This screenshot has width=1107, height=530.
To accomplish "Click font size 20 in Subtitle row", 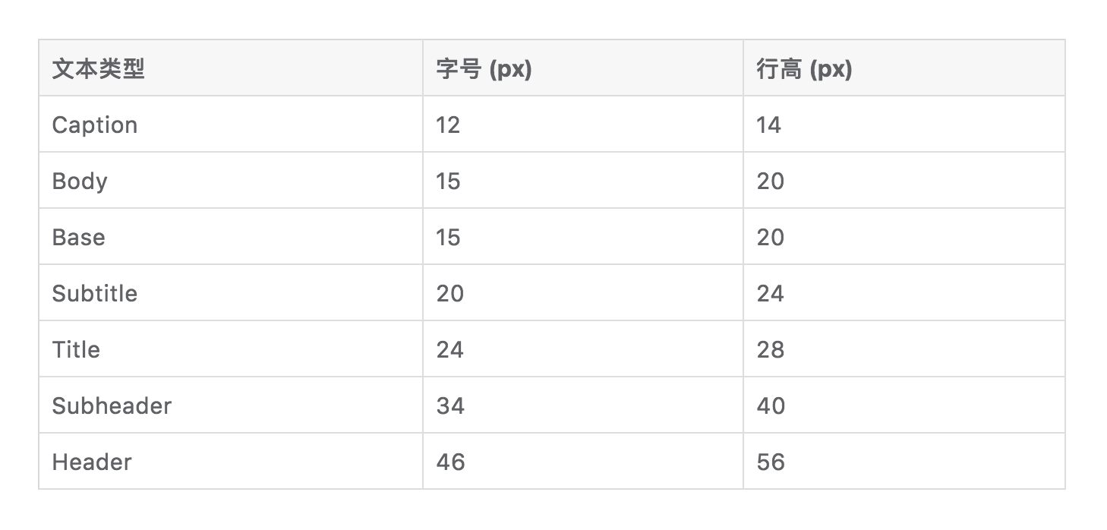I will (450, 294).
